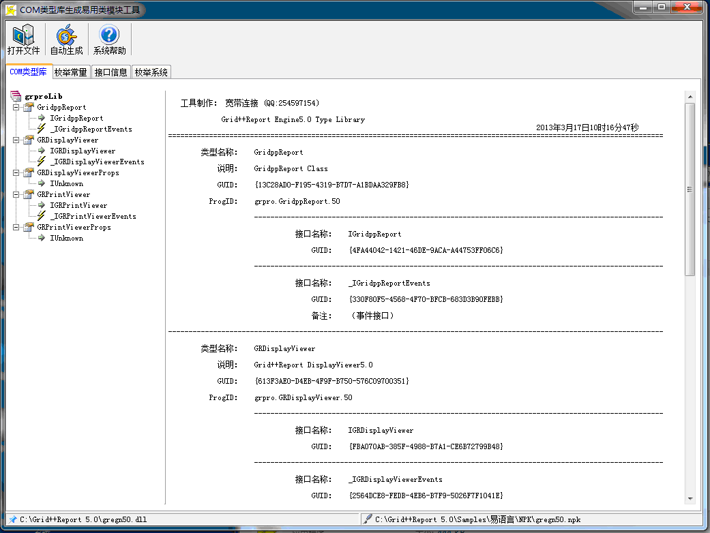Click the arrow icon beside IGridppReport
Screen dimensions: 710x533
tap(42, 118)
